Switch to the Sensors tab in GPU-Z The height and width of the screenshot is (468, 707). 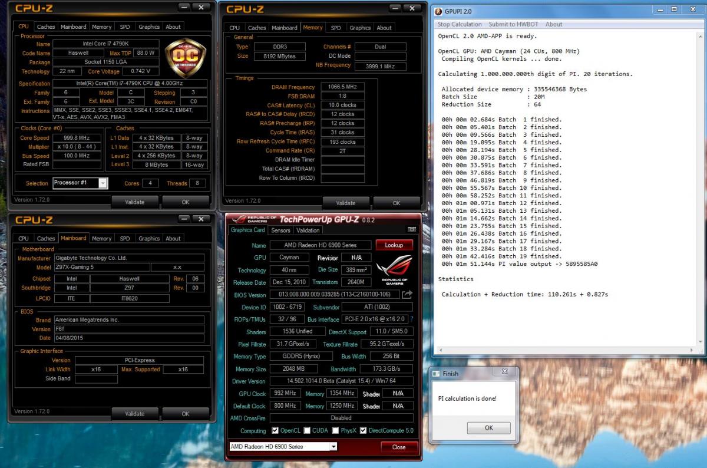pos(280,230)
